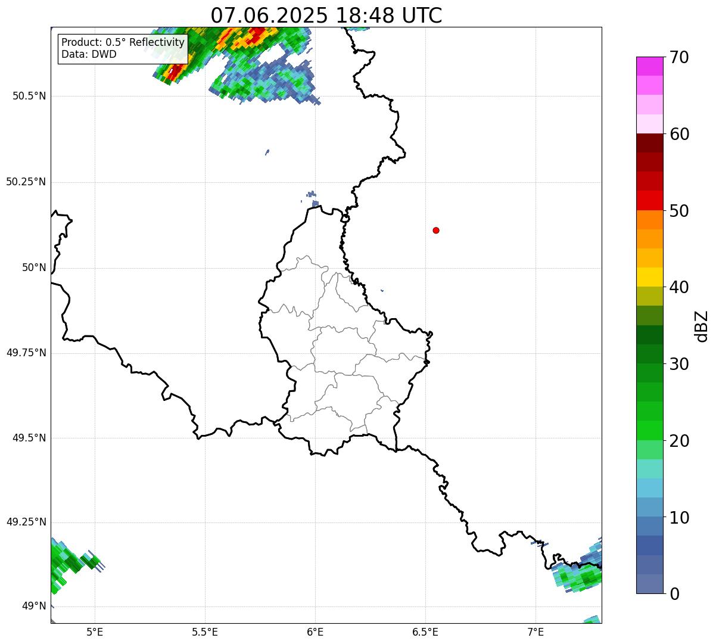Click the "49.25°N" latitude label
The width and height of the screenshot is (716, 644).
(26, 522)
